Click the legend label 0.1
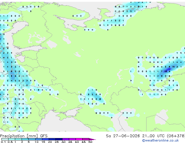This screenshot has height=143, width=185. 3,142
